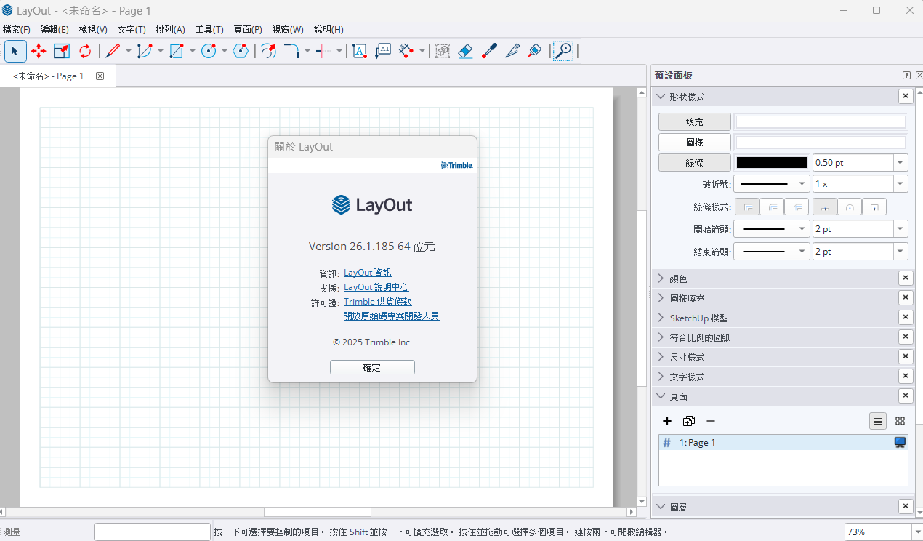This screenshot has width=923, height=541.
Task: Select the Text tool
Action: [x=359, y=51]
